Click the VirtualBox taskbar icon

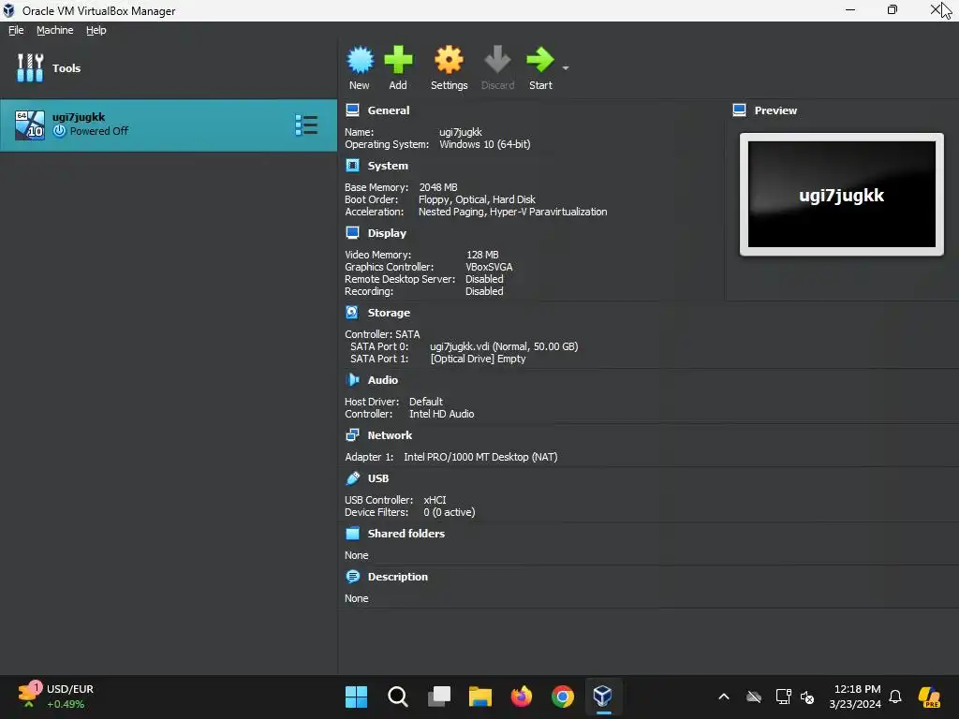pos(603,696)
